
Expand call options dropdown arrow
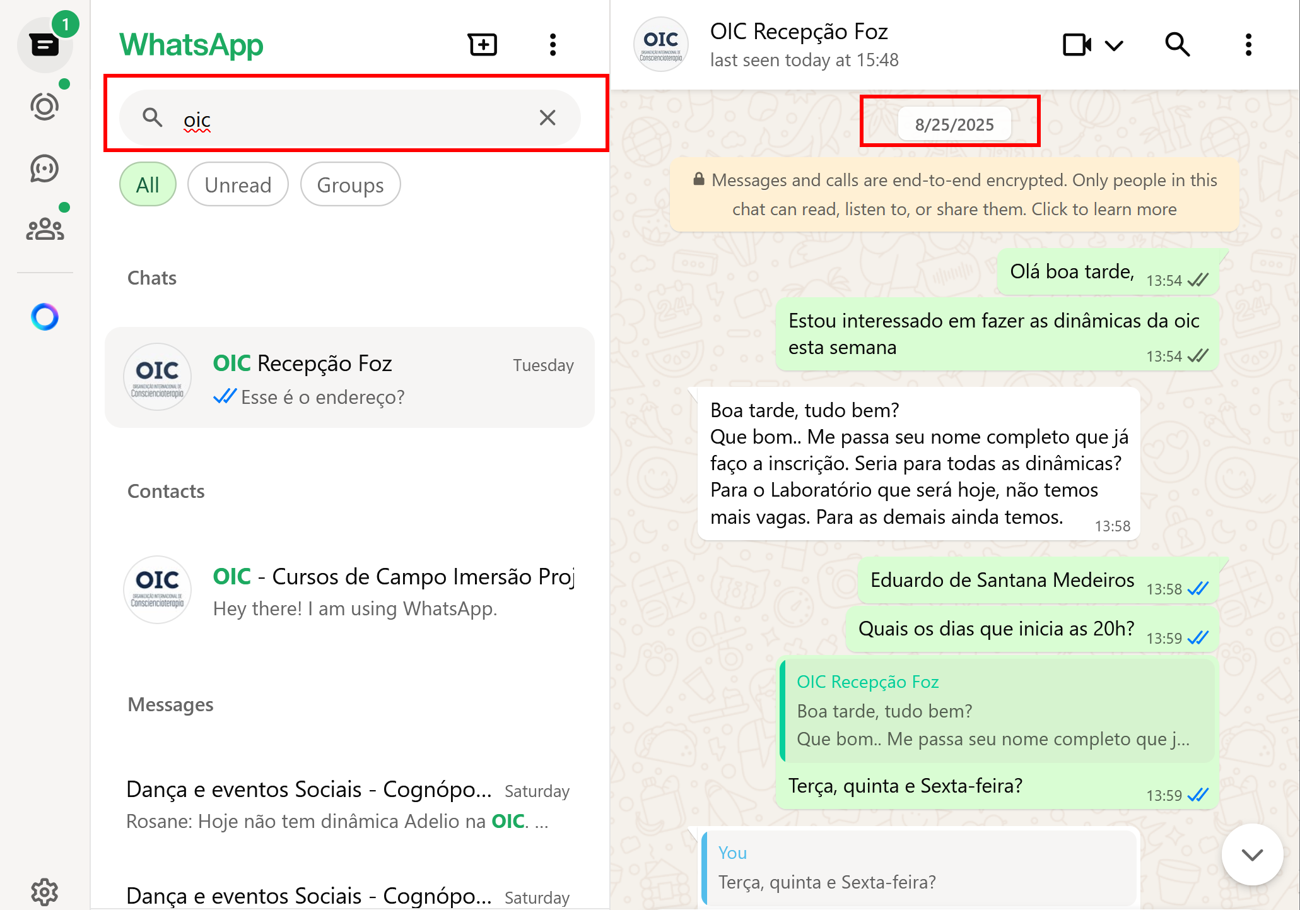coord(1115,45)
